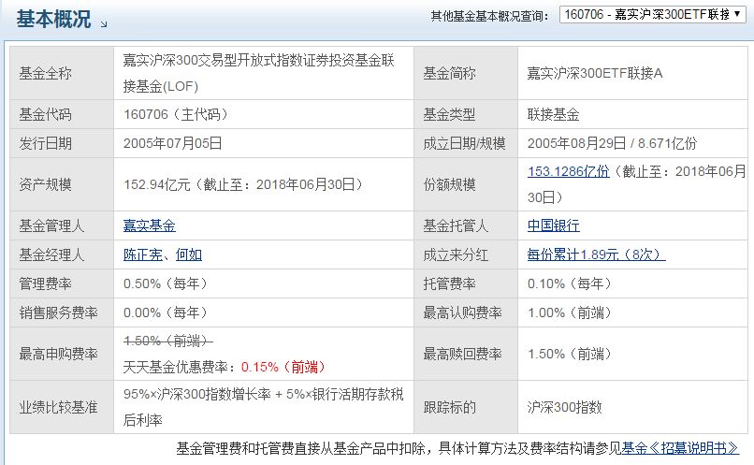The width and height of the screenshot is (754, 465).
Task: Click the 基金简称 label
Action: (x=449, y=73)
